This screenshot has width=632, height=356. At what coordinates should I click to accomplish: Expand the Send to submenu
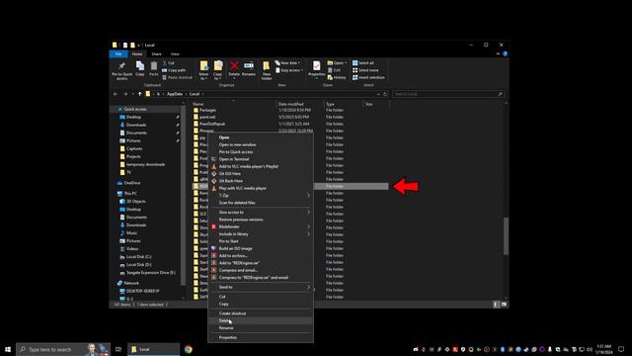261,287
